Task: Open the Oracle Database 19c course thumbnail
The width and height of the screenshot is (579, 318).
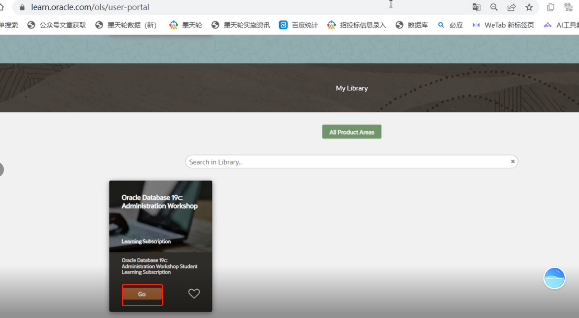Action: click(161, 216)
